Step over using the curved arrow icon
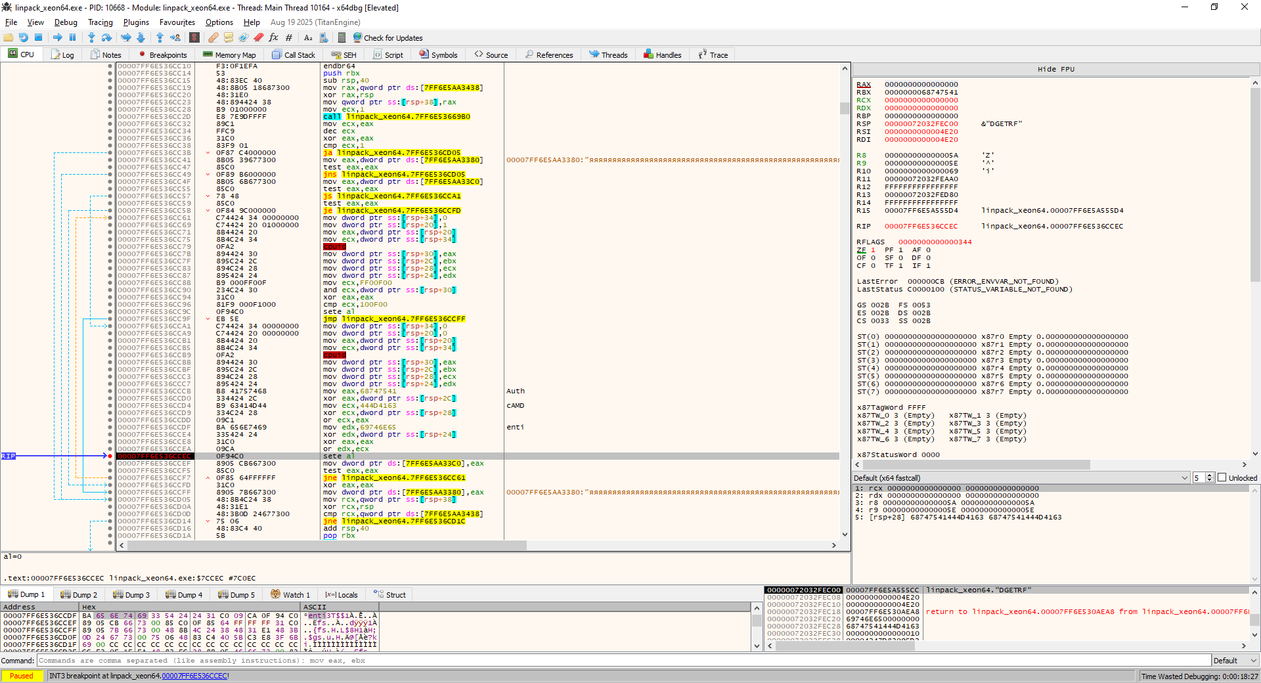The image size is (1261, 683). click(106, 37)
